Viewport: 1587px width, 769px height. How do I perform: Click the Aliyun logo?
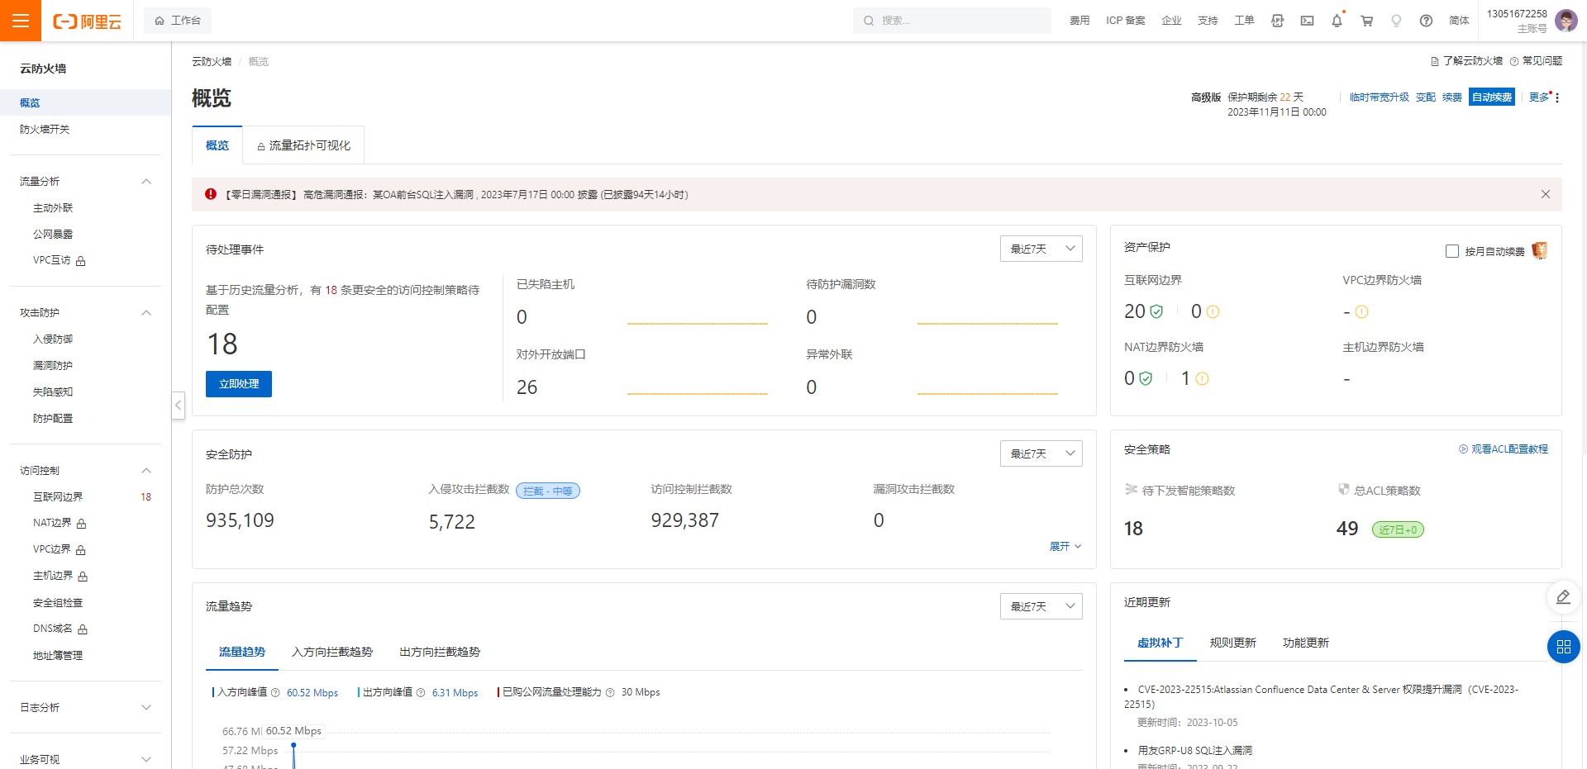(x=87, y=21)
